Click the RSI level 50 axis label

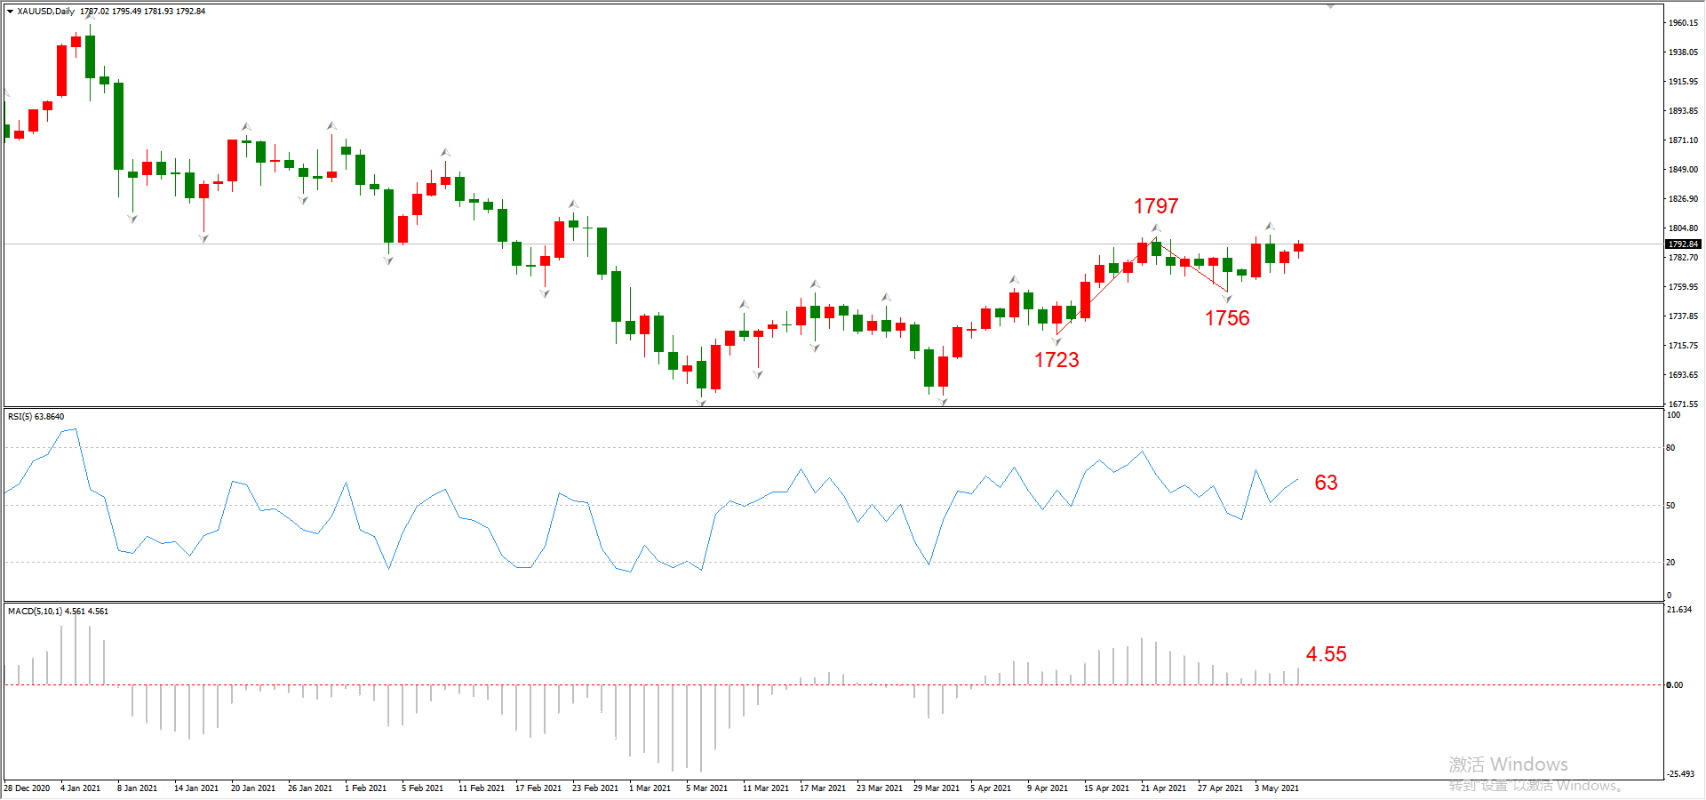pyautogui.click(x=1670, y=506)
